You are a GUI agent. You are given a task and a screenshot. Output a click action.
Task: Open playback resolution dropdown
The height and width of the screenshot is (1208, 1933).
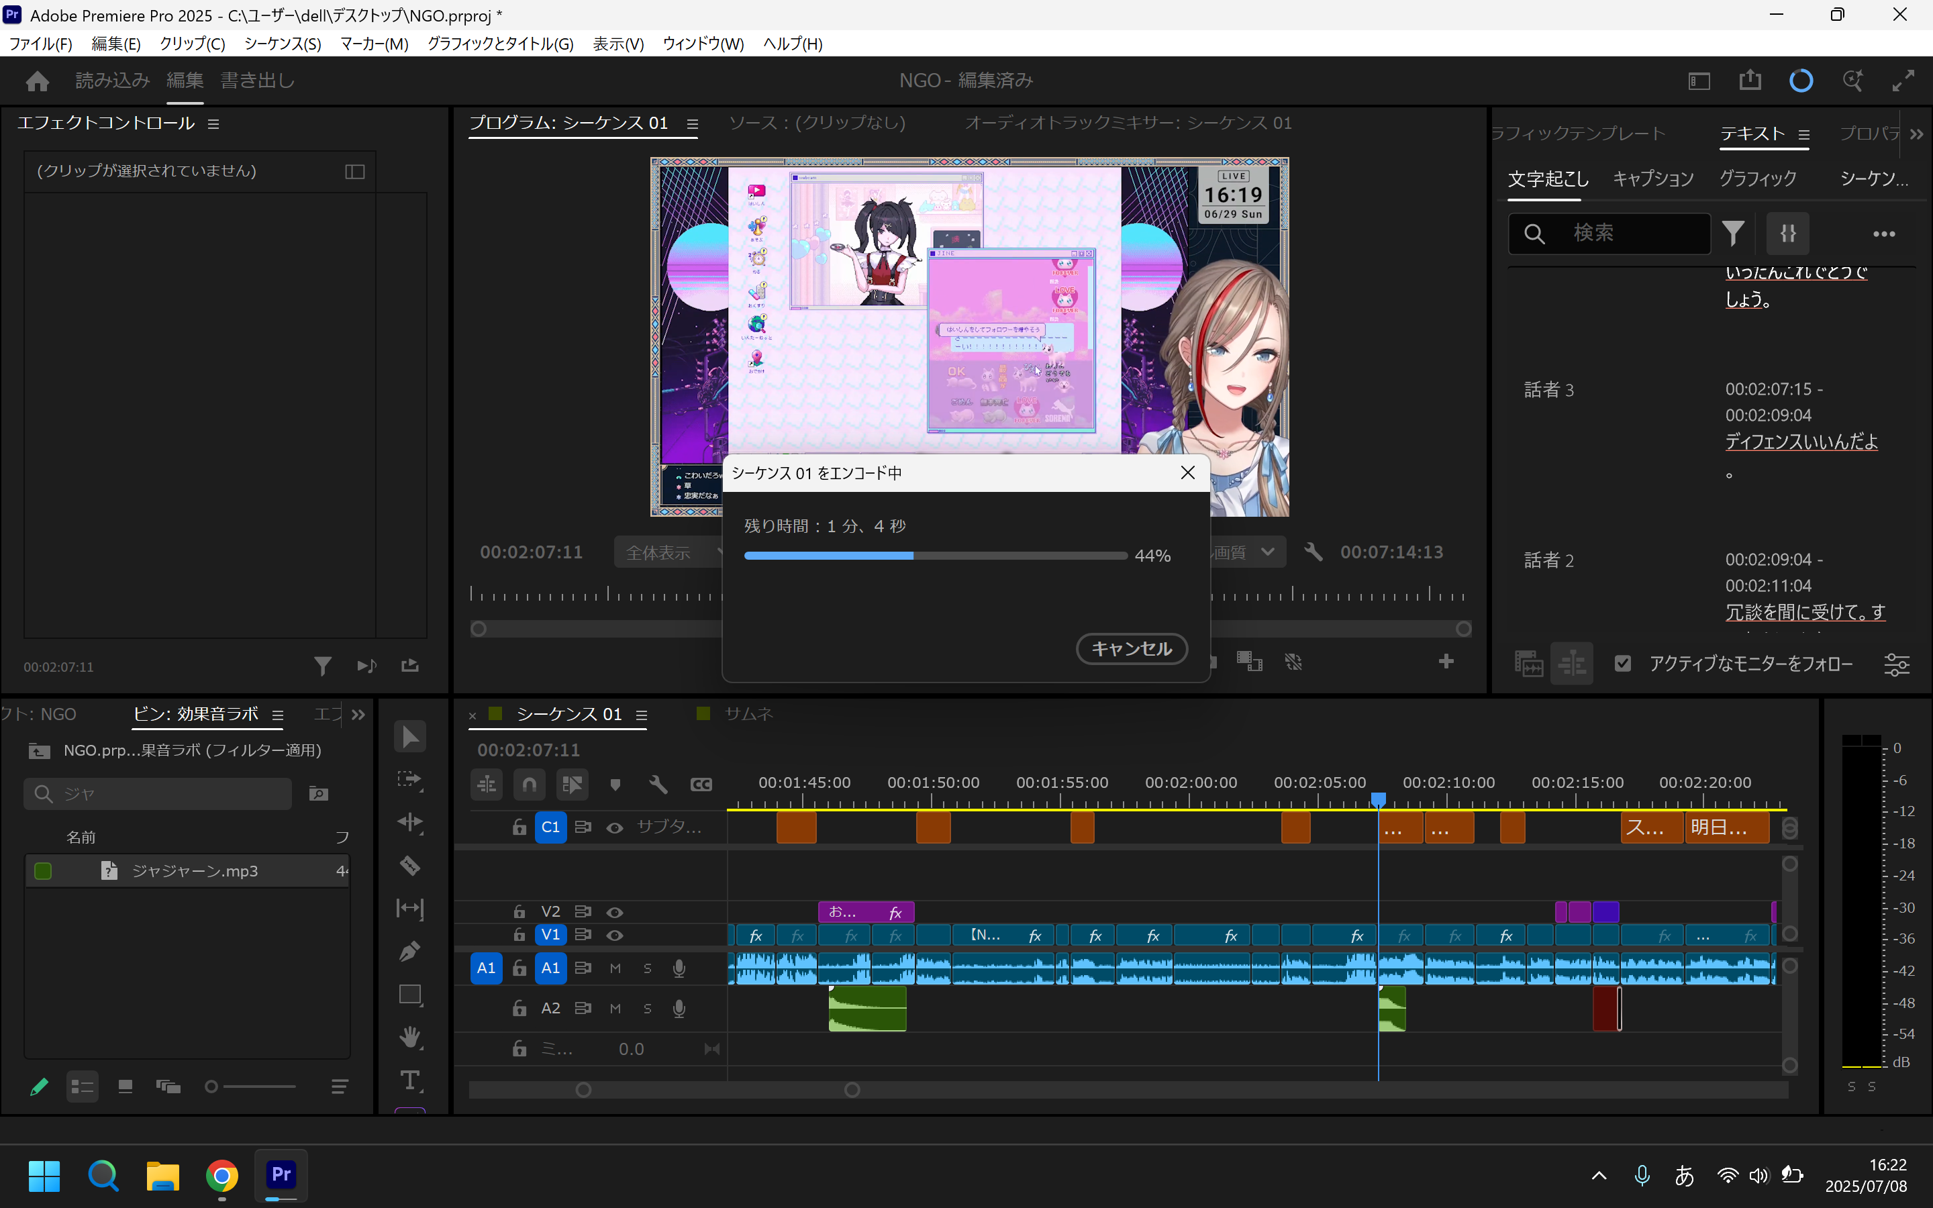coord(1248,552)
